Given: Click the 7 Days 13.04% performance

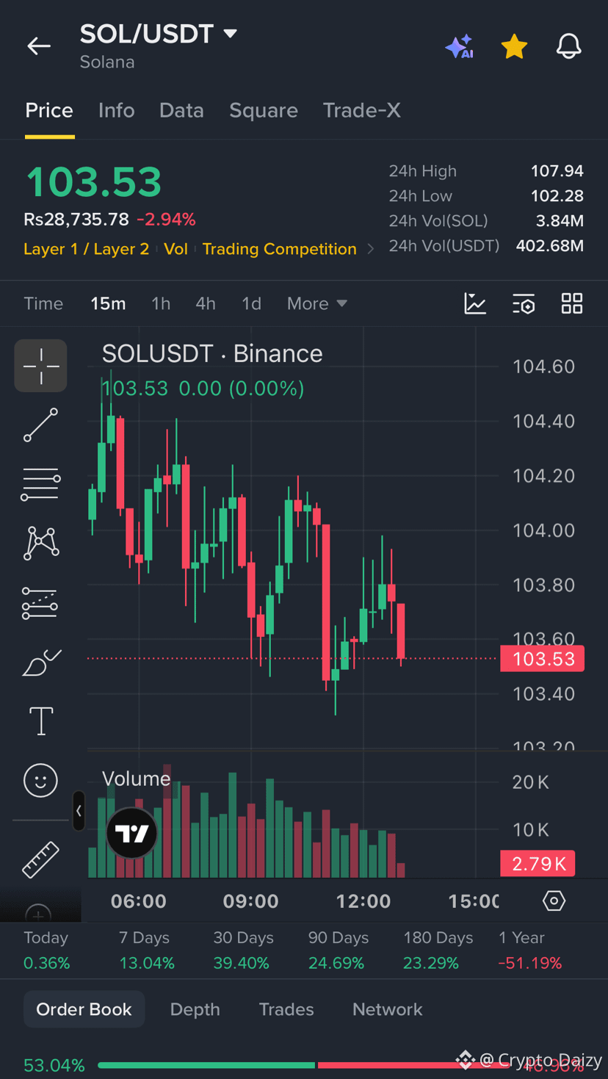Looking at the screenshot, I should 146,950.
